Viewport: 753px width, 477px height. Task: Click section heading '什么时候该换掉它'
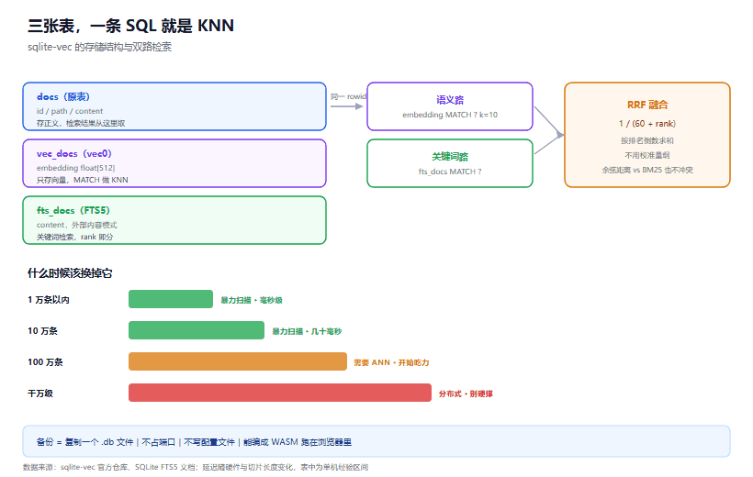pyautogui.click(x=70, y=273)
